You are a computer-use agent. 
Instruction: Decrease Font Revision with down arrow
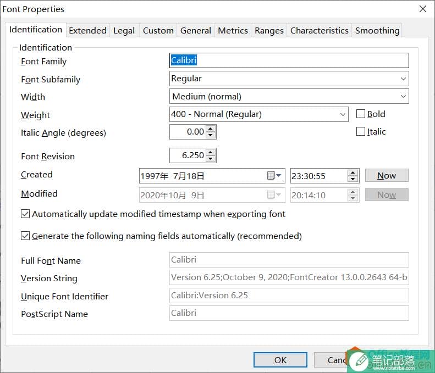pos(211,159)
